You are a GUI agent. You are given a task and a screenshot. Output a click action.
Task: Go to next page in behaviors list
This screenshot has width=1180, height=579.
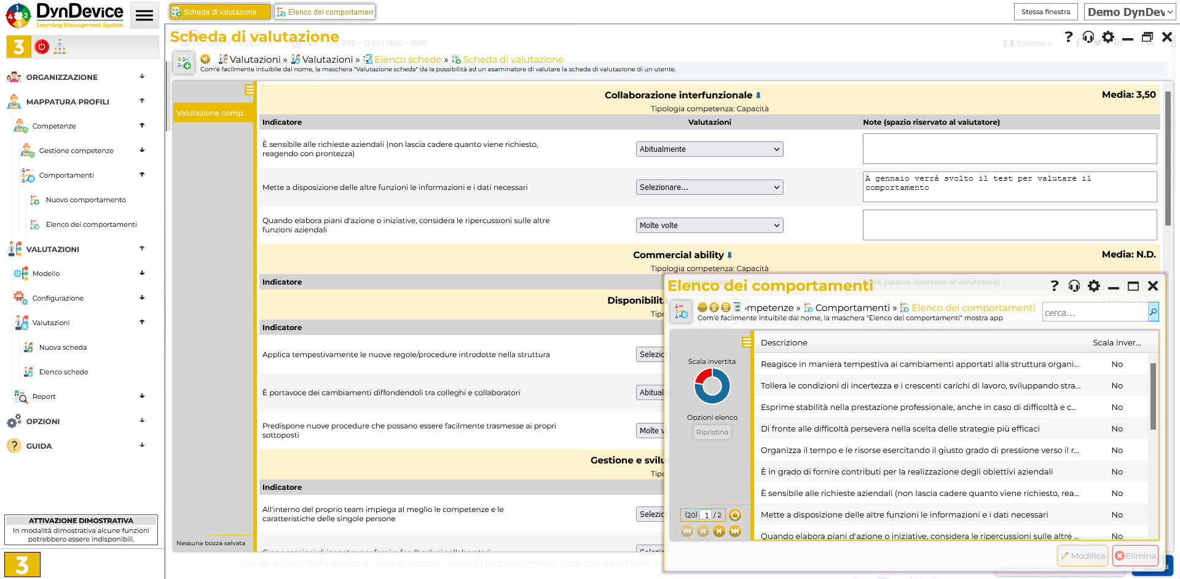click(x=719, y=531)
